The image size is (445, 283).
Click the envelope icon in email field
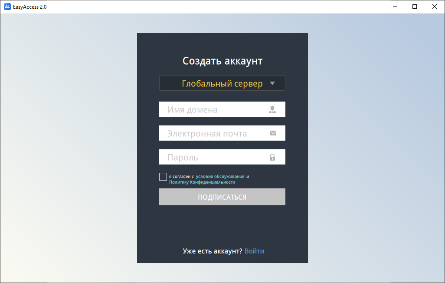pyautogui.click(x=273, y=133)
